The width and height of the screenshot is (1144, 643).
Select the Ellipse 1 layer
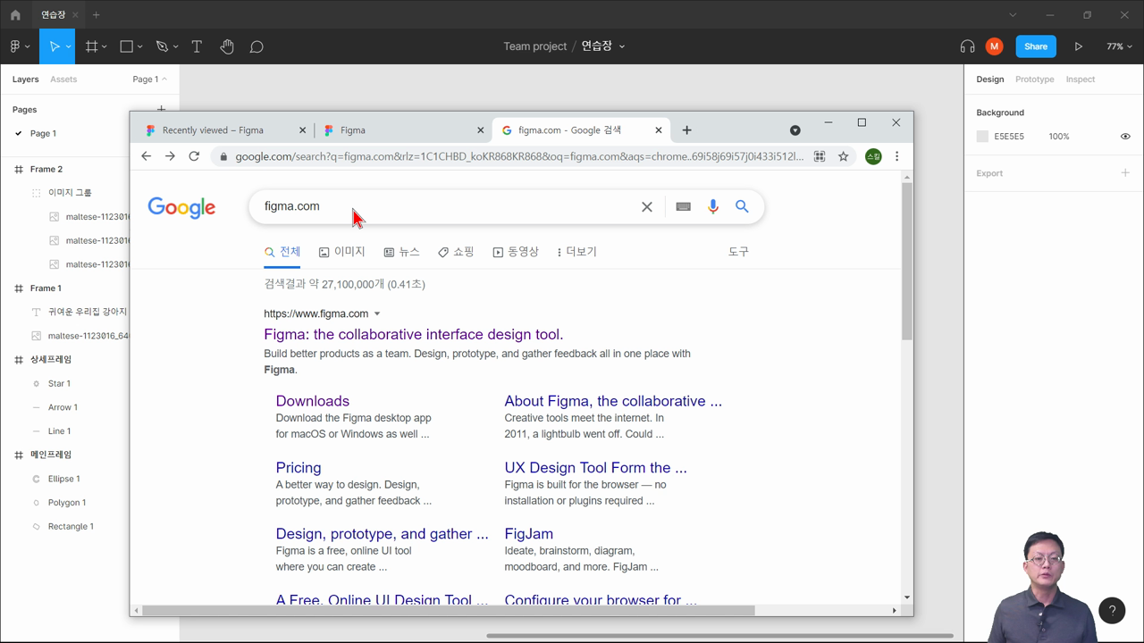point(64,479)
